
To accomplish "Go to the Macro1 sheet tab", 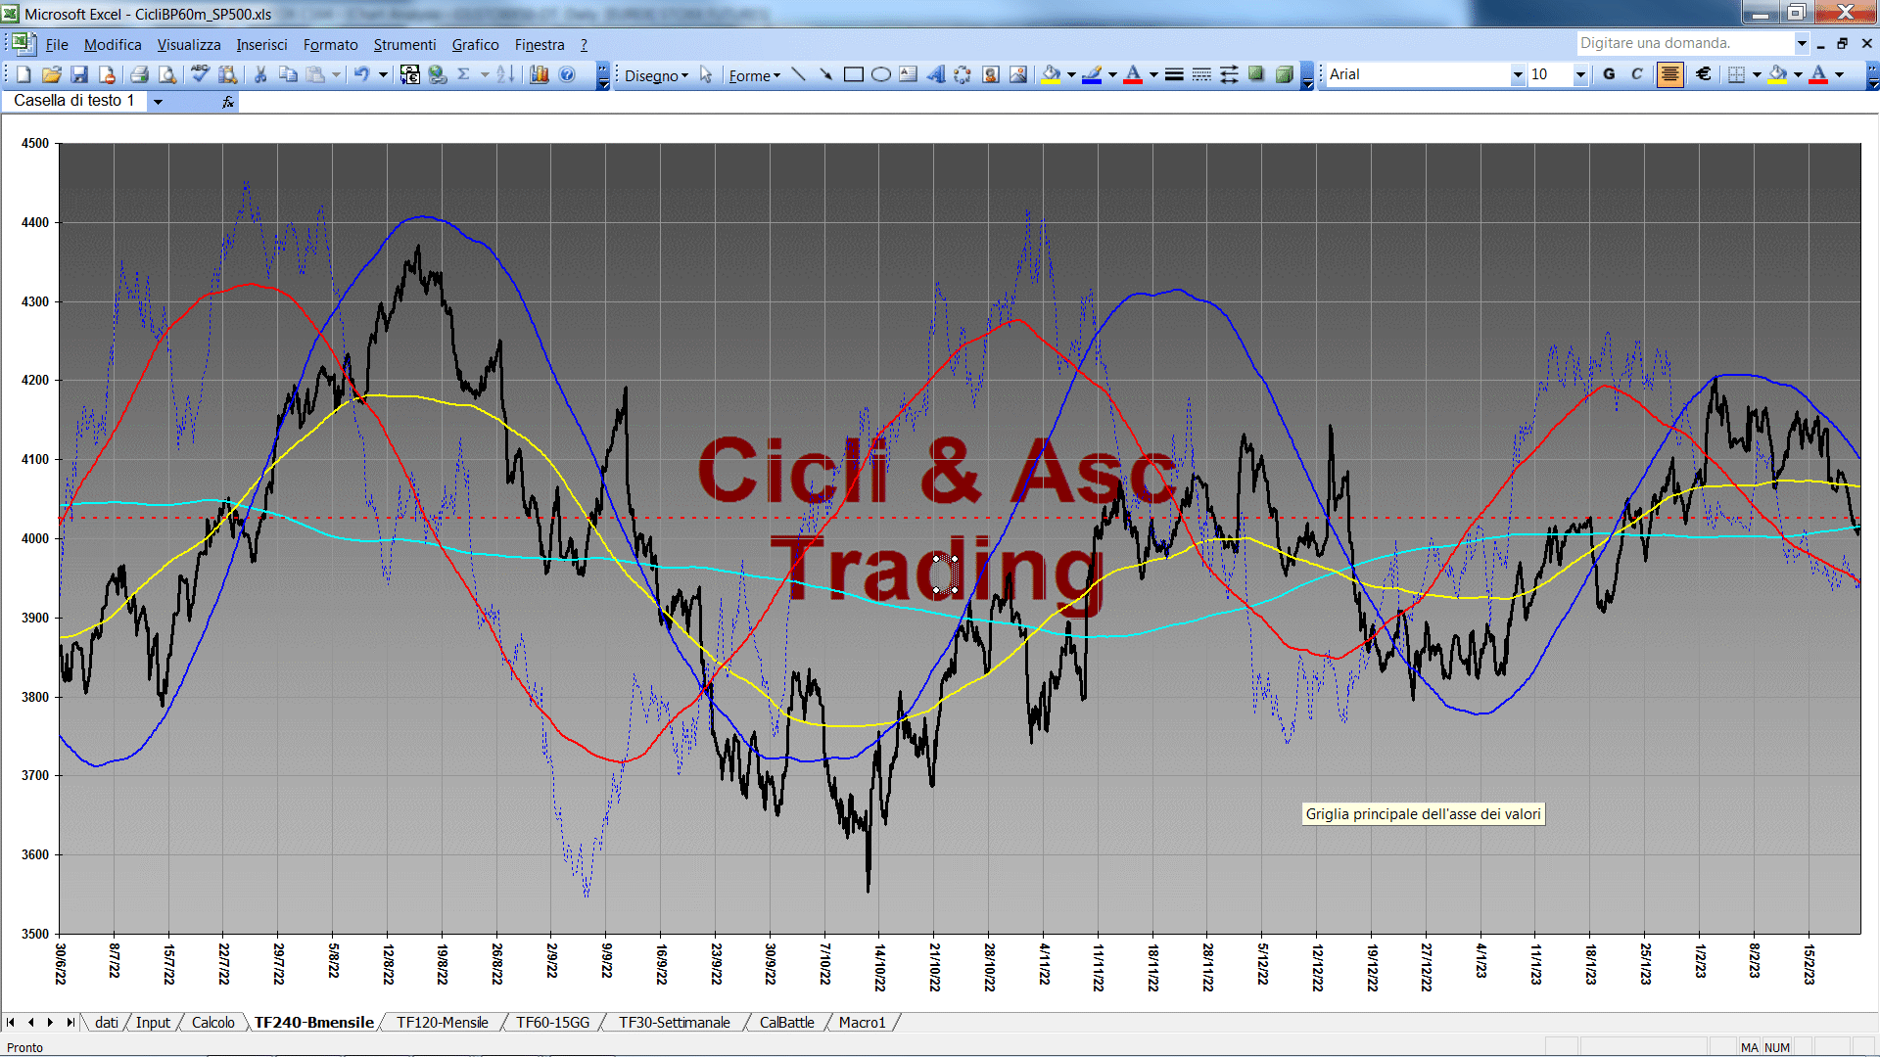I will click(x=862, y=1022).
